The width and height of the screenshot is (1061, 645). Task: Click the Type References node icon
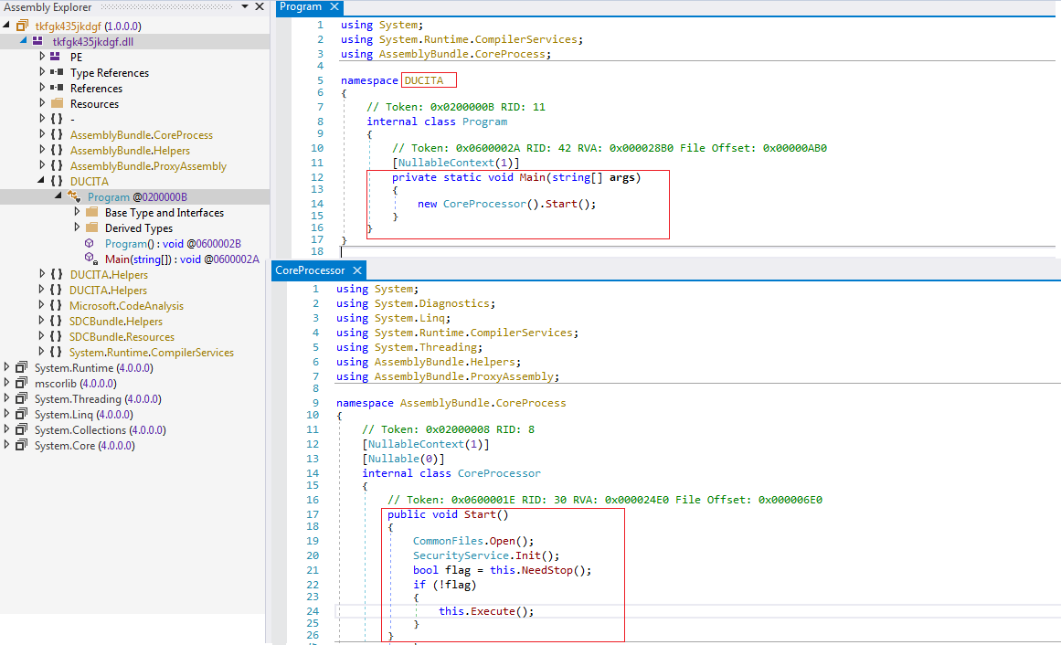(57, 72)
